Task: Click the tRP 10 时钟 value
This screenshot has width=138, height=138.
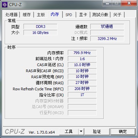Action: pos(82,77)
